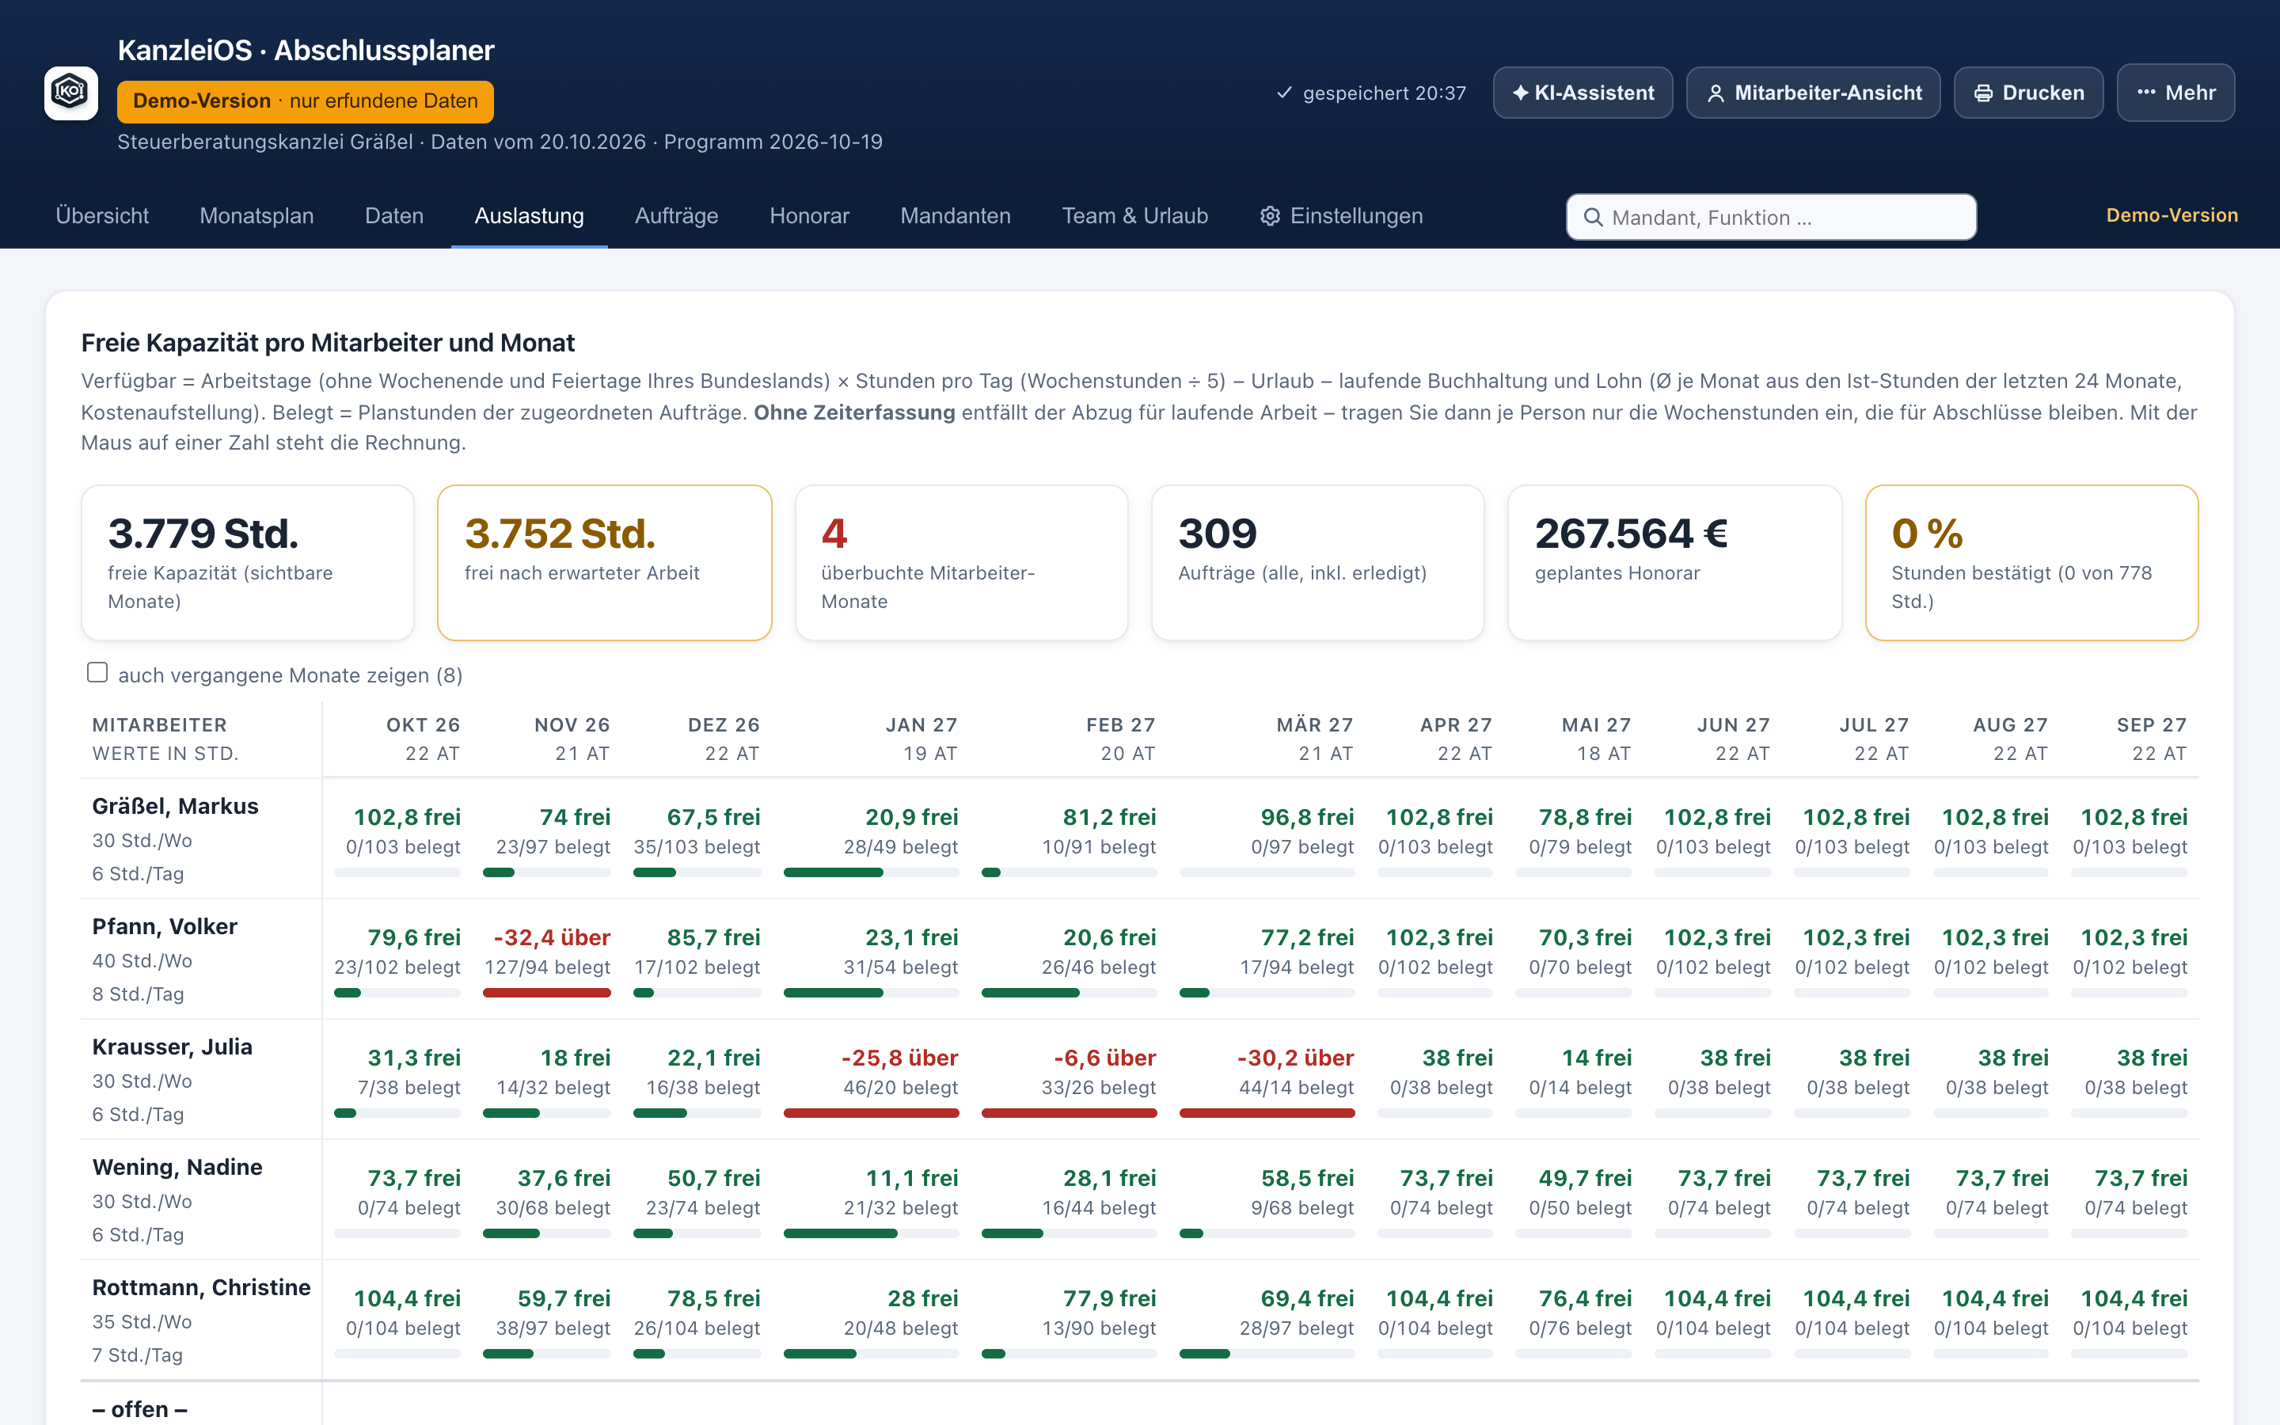
Task: Click the magnifier icon in search box
Action: [x=1593, y=218]
